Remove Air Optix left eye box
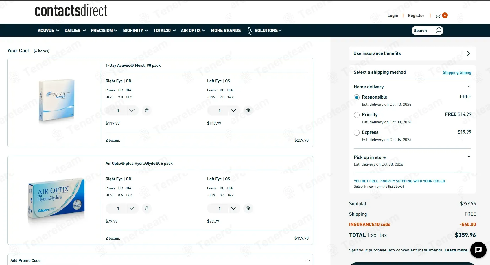Viewport: 490px width, 265px height. point(248,208)
